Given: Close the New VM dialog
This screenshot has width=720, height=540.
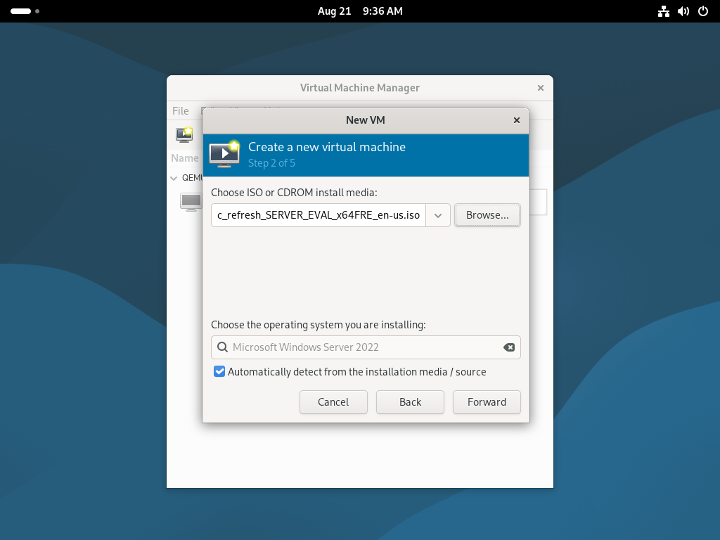Looking at the screenshot, I should point(517,120).
